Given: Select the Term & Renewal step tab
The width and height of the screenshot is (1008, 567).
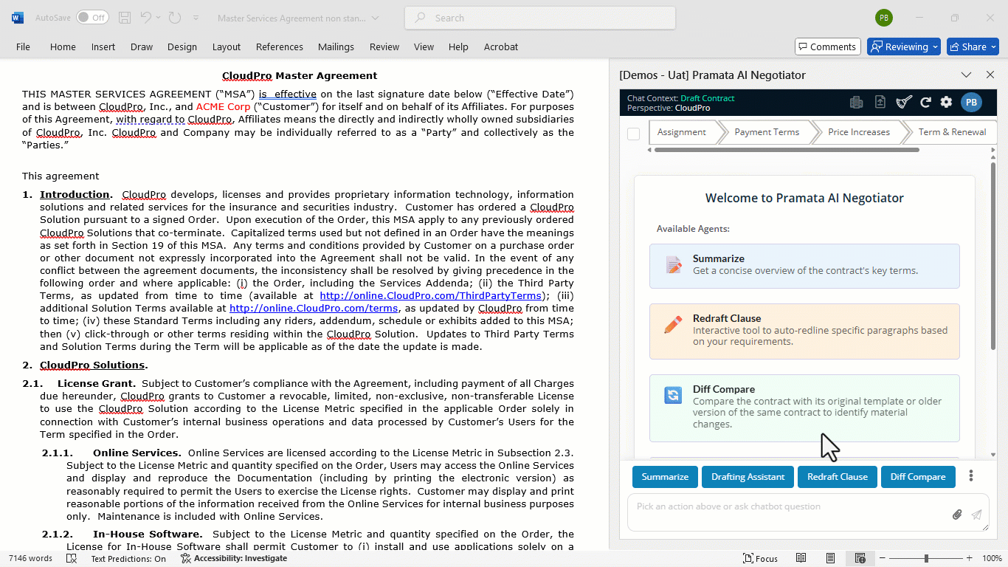Looking at the screenshot, I should tap(952, 132).
